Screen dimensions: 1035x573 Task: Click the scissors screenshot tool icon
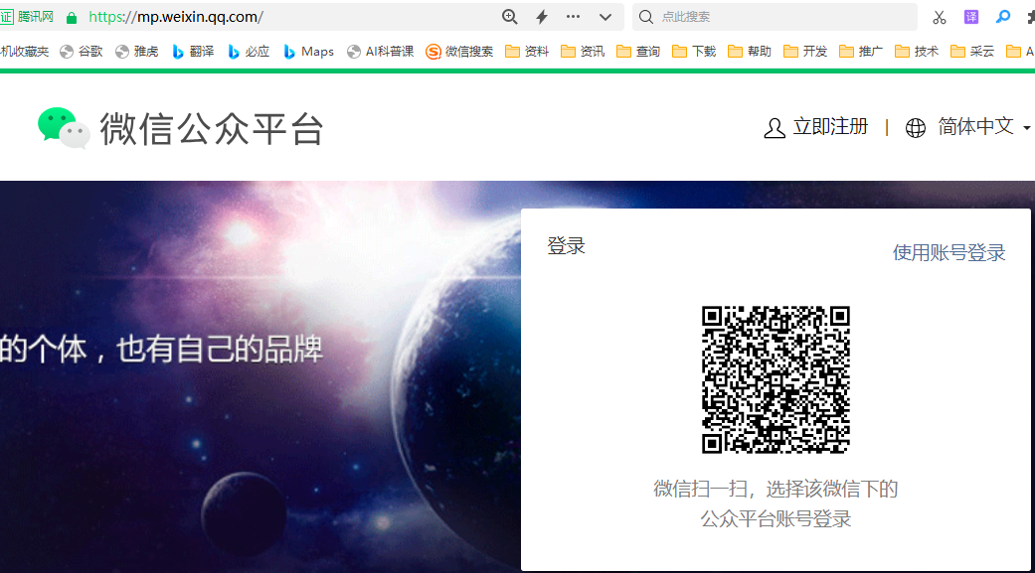pyautogui.click(x=940, y=17)
